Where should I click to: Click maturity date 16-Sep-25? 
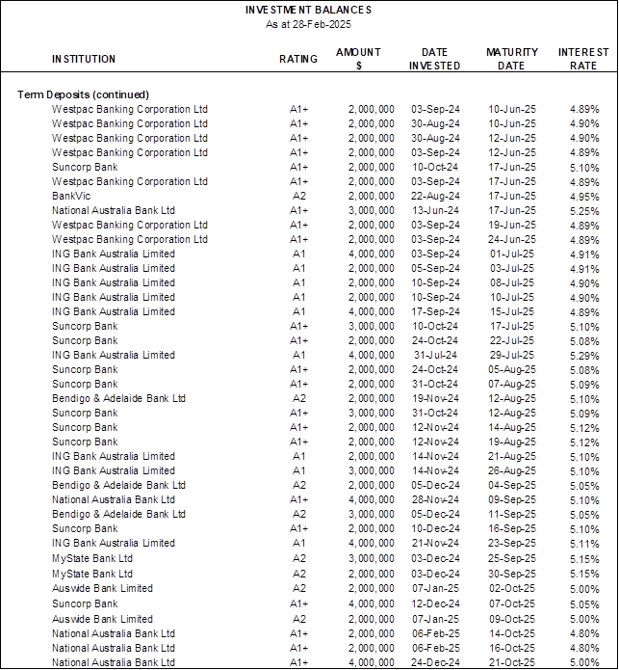512,529
